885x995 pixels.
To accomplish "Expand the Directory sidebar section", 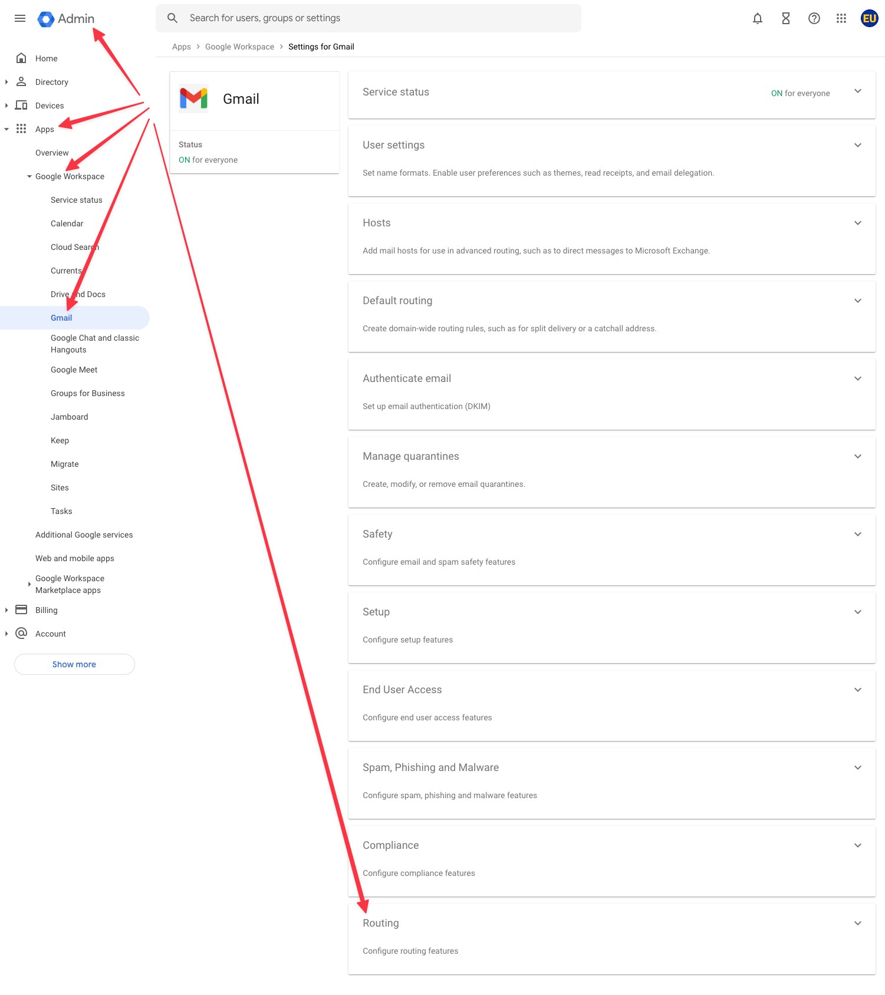I will [6, 82].
